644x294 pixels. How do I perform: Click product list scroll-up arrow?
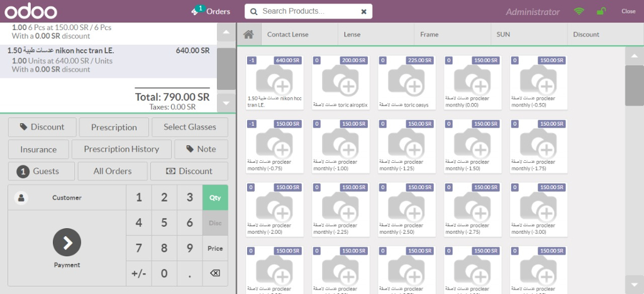(634, 55)
